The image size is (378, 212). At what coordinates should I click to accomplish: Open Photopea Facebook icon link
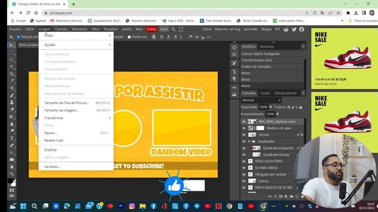pos(302,29)
